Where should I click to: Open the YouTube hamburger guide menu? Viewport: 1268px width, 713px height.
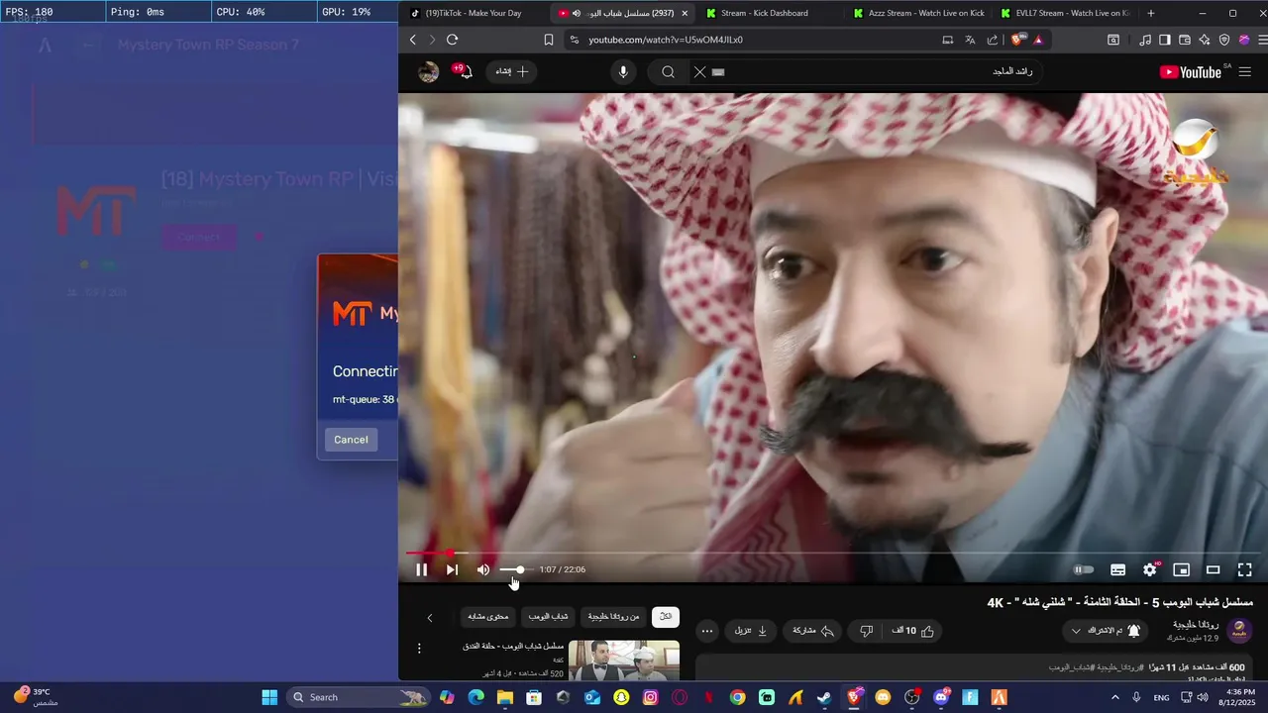(1245, 71)
